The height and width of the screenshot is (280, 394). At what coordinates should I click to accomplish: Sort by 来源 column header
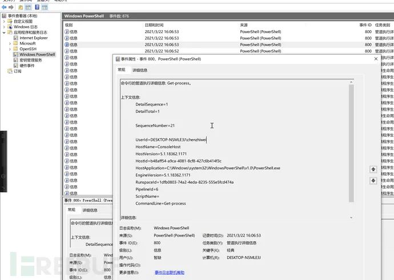click(x=244, y=25)
